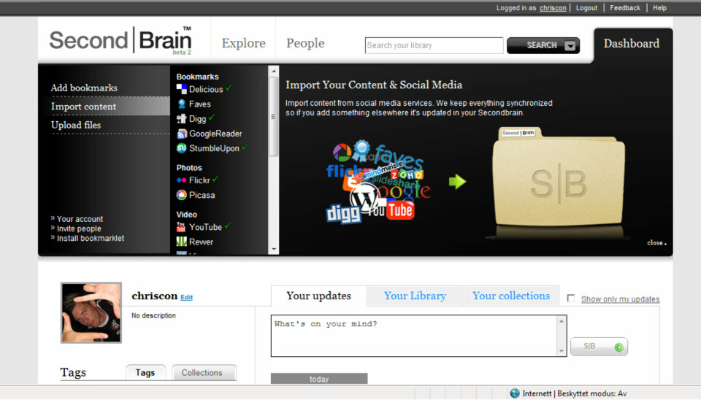Select Add bookmarks in sidebar

[x=84, y=88]
